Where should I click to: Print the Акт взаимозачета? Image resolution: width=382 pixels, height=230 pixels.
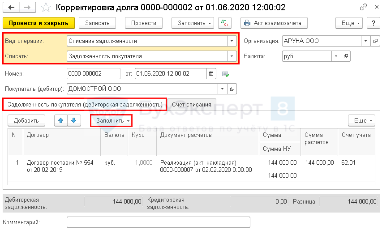274,23
